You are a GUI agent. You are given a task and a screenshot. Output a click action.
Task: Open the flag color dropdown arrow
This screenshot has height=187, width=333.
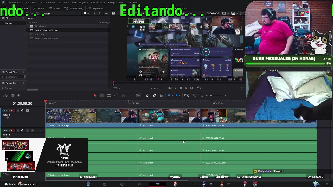point(172,95)
